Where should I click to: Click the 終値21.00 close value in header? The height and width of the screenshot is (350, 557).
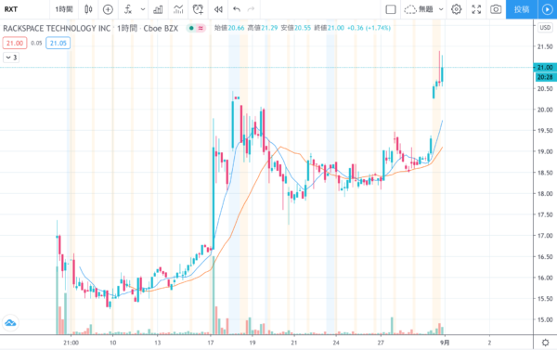[x=329, y=28]
